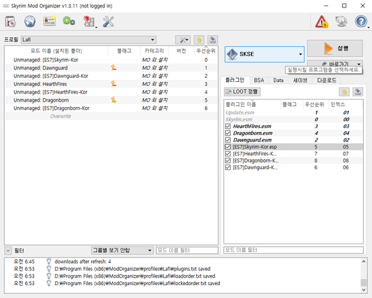372x298 pixels.
Task: Click lightbulb icon of loadorder.txt saved log
Action: [x=49, y=276]
